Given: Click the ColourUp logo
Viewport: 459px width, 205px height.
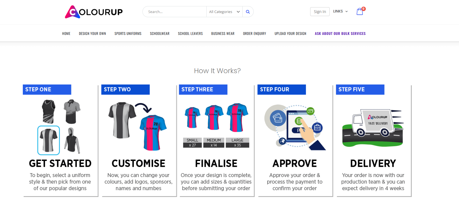Looking at the screenshot, I should click(94, 12).
